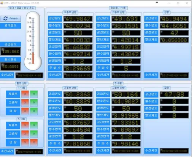The width and height of the screenshot is (192, 158).
Task: Click 5~8동 저층부 난방 공급온도 value 50.2363
Action: (78, 94)
